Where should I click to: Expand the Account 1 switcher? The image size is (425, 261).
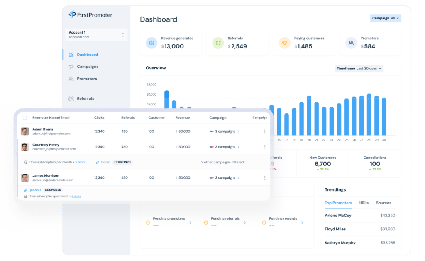pos(96,35)
